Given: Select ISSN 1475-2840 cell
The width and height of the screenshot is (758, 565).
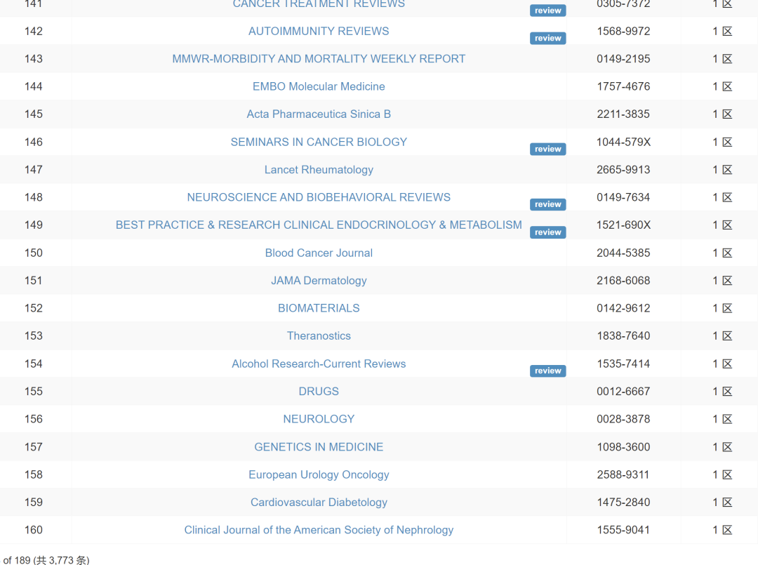Looking at the screenshot, I should click(623, 502).
